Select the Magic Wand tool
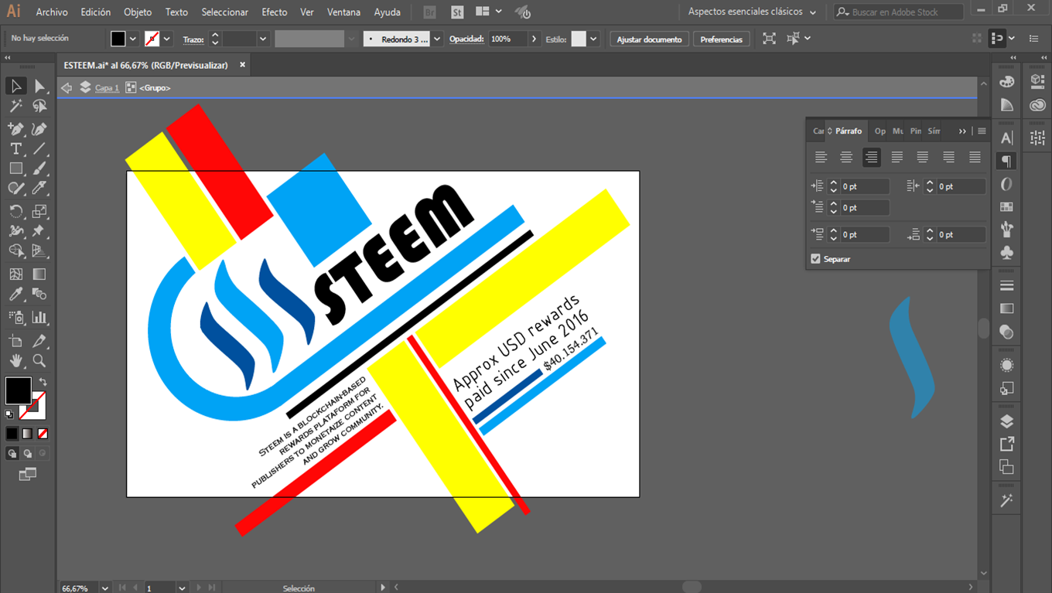 tap(15, 107)
